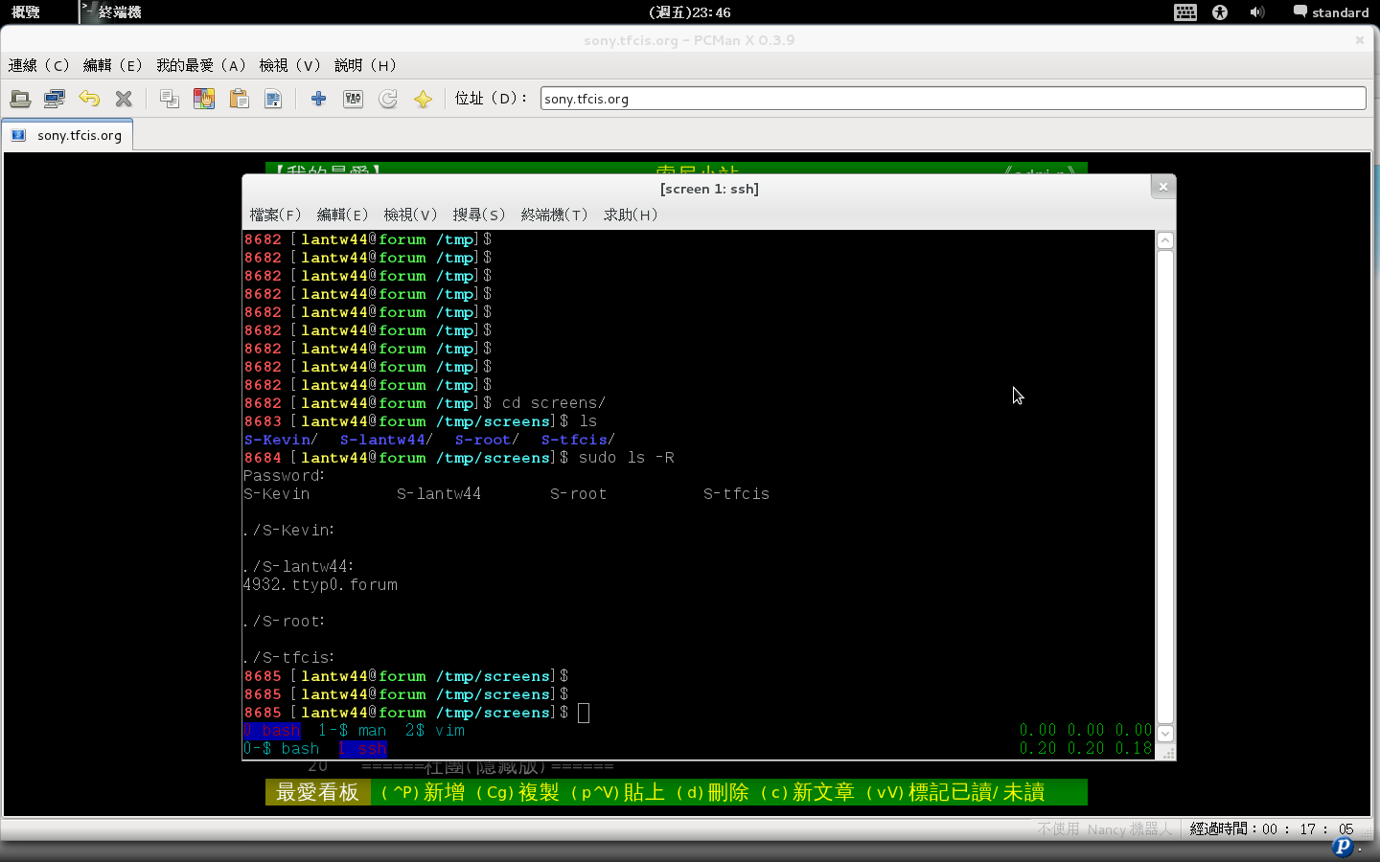Viewport: 1380px width, 862px height.
Task: Open the 終端機(T) menu in screen window
Action: coord(554,215)
